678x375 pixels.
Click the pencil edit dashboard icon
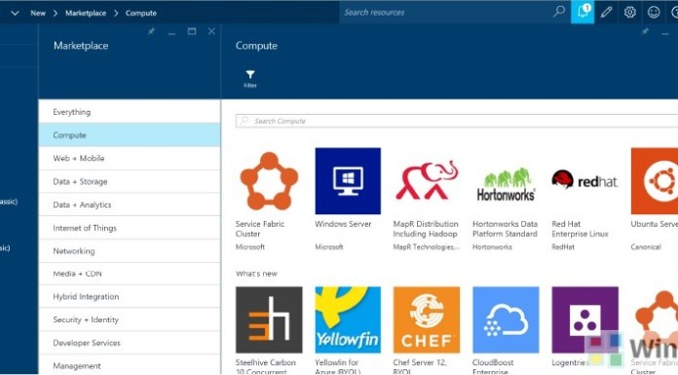click(606, 12)
